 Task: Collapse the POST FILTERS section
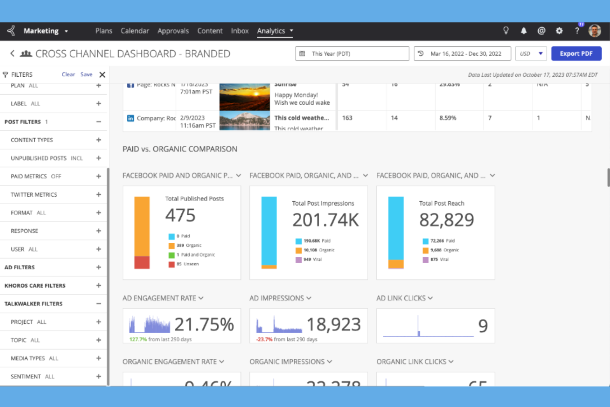[99, 122]
